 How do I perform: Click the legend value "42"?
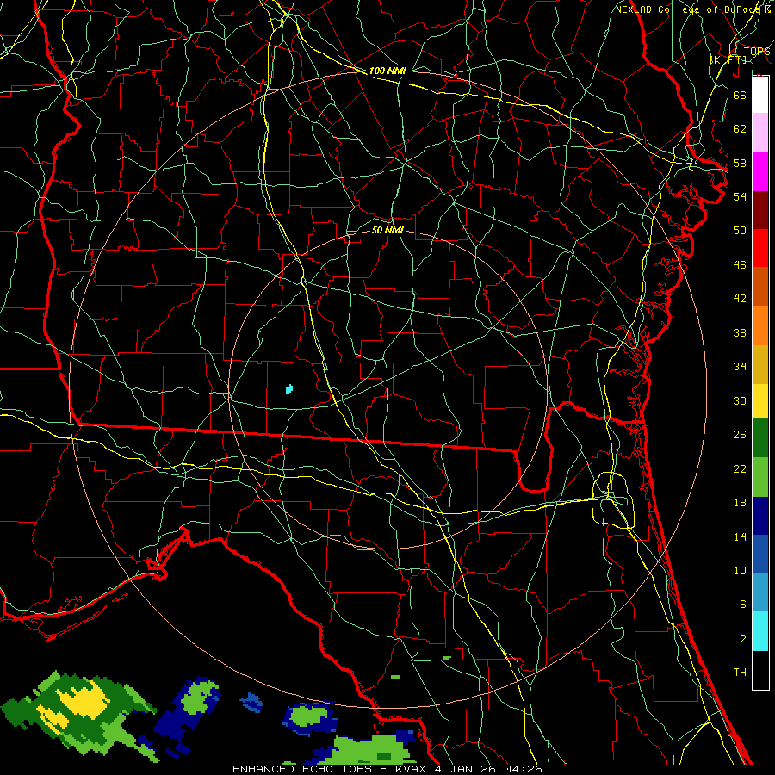[740, 298]
